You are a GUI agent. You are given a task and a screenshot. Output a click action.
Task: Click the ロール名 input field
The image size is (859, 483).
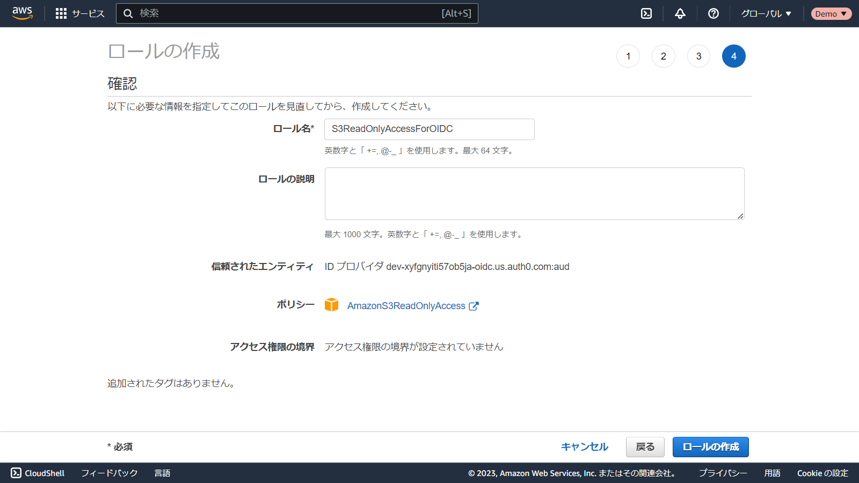pyautogui.click(x=429, y=129)
